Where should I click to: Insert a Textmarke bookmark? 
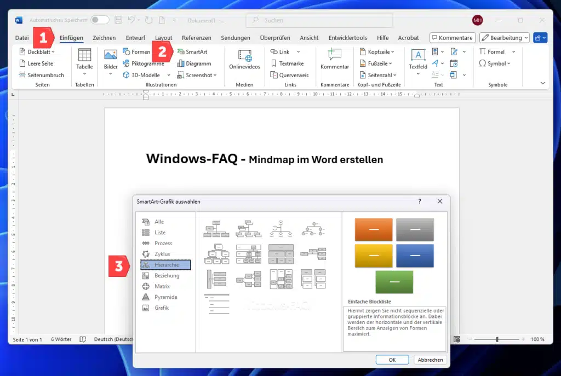[x=289, y=63]
